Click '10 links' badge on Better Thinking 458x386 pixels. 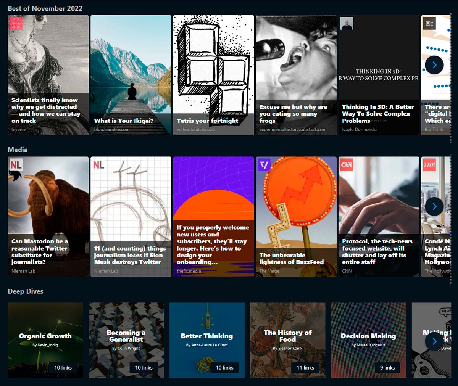[224, 368]
